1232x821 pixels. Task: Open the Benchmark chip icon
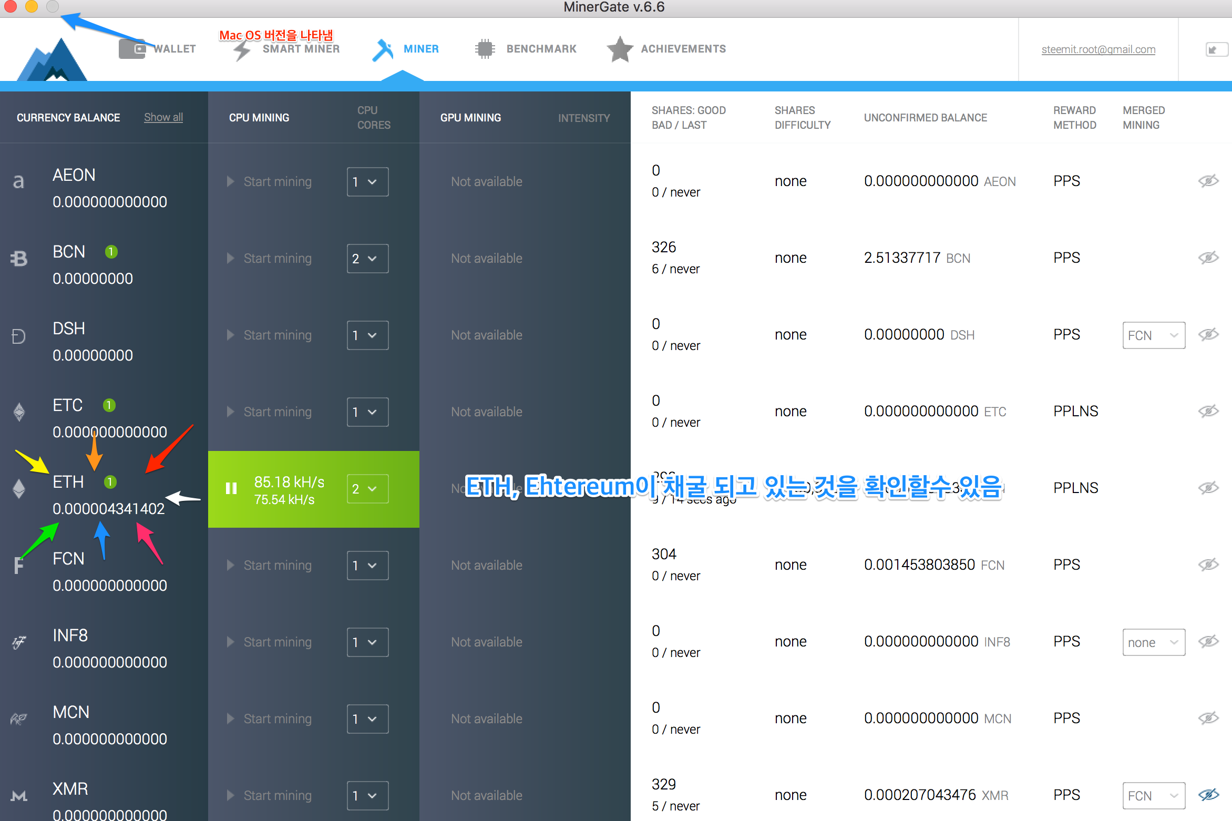coord(485,49)
